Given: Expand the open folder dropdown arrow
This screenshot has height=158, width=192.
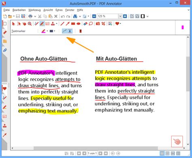Looking at the screenshot, I should tap(14, 16).
